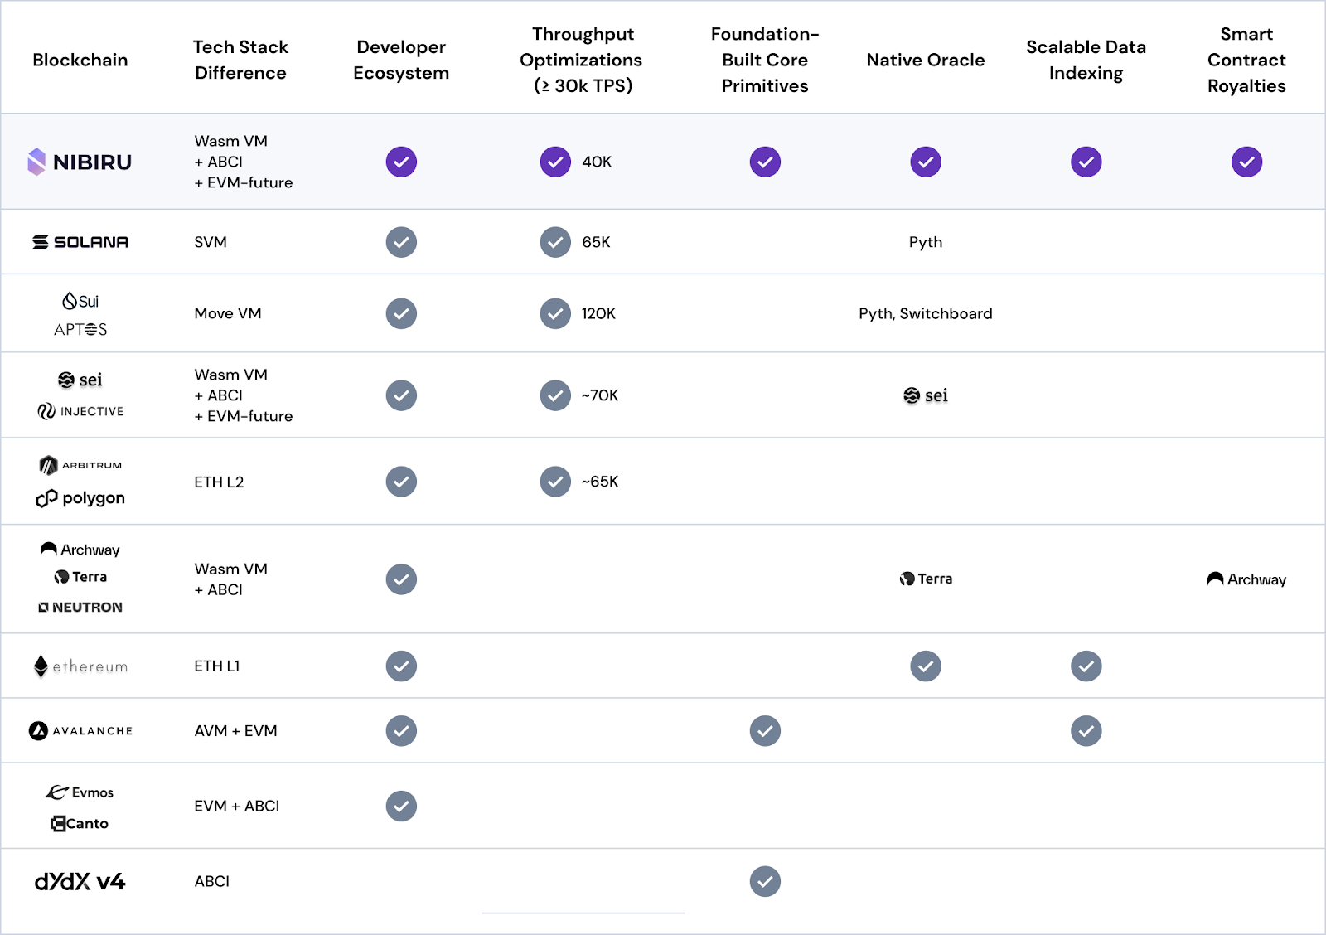Click the Ethereum logo
The width and height of the screenshot is (1326, 935).
pos(80,666)
